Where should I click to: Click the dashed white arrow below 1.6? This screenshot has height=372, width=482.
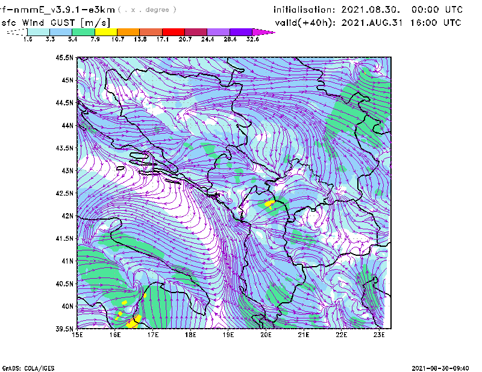[x=17, y=32]
